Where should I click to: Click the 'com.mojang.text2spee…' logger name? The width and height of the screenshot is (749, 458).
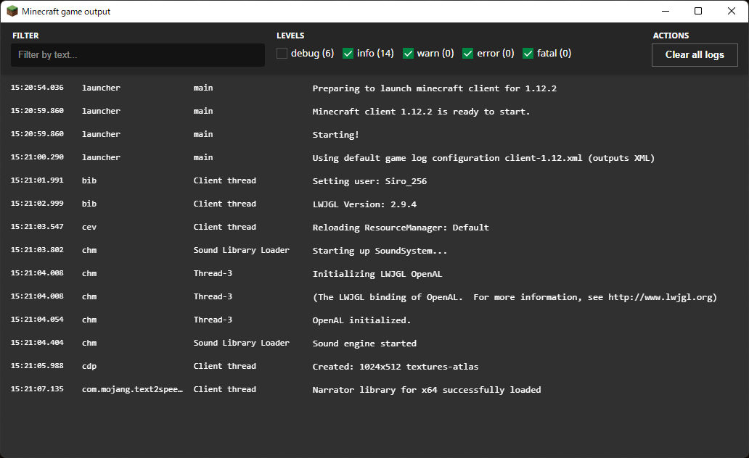click(x=132, y=389)
